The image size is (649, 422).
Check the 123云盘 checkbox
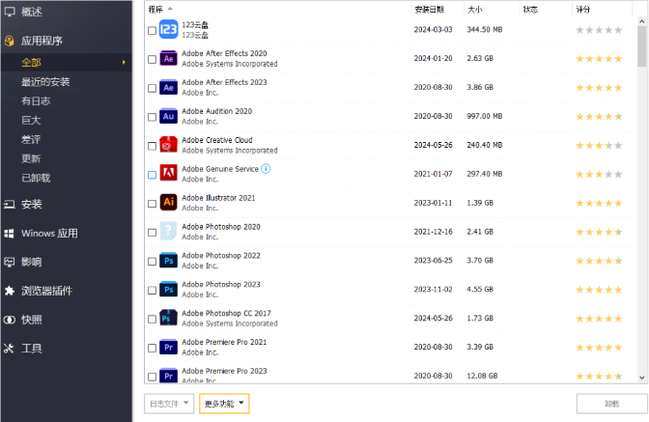tap(152, 31)
